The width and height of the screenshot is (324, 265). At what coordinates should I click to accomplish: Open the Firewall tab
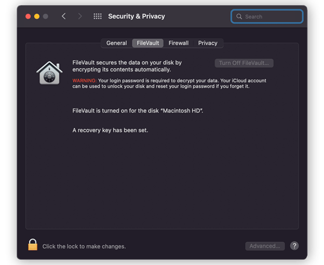[x=179, y=43]
